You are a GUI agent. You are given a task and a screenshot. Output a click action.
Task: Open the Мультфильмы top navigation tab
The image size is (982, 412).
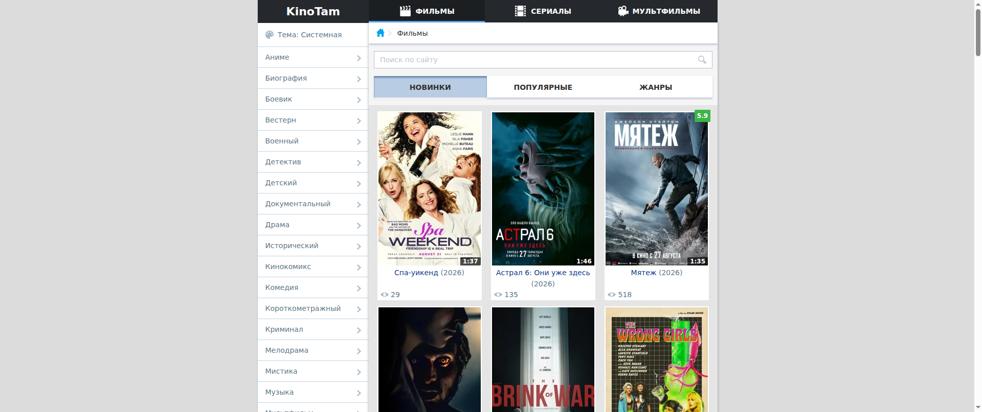tap(659, 11)
